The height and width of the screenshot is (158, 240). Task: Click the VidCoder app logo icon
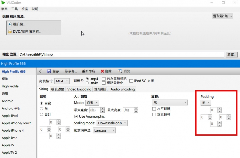tap(3, 2)
